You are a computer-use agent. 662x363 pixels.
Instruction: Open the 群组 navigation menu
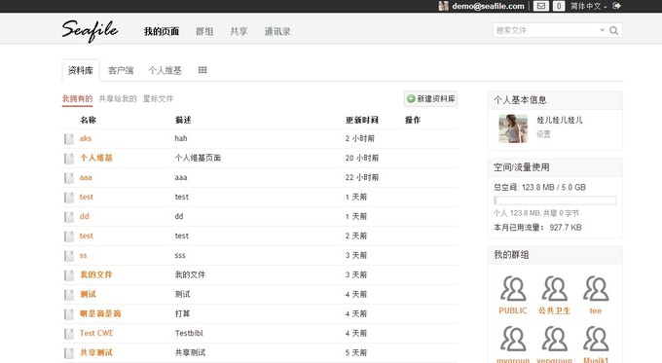pyautogui.click(x=204, y=32)
